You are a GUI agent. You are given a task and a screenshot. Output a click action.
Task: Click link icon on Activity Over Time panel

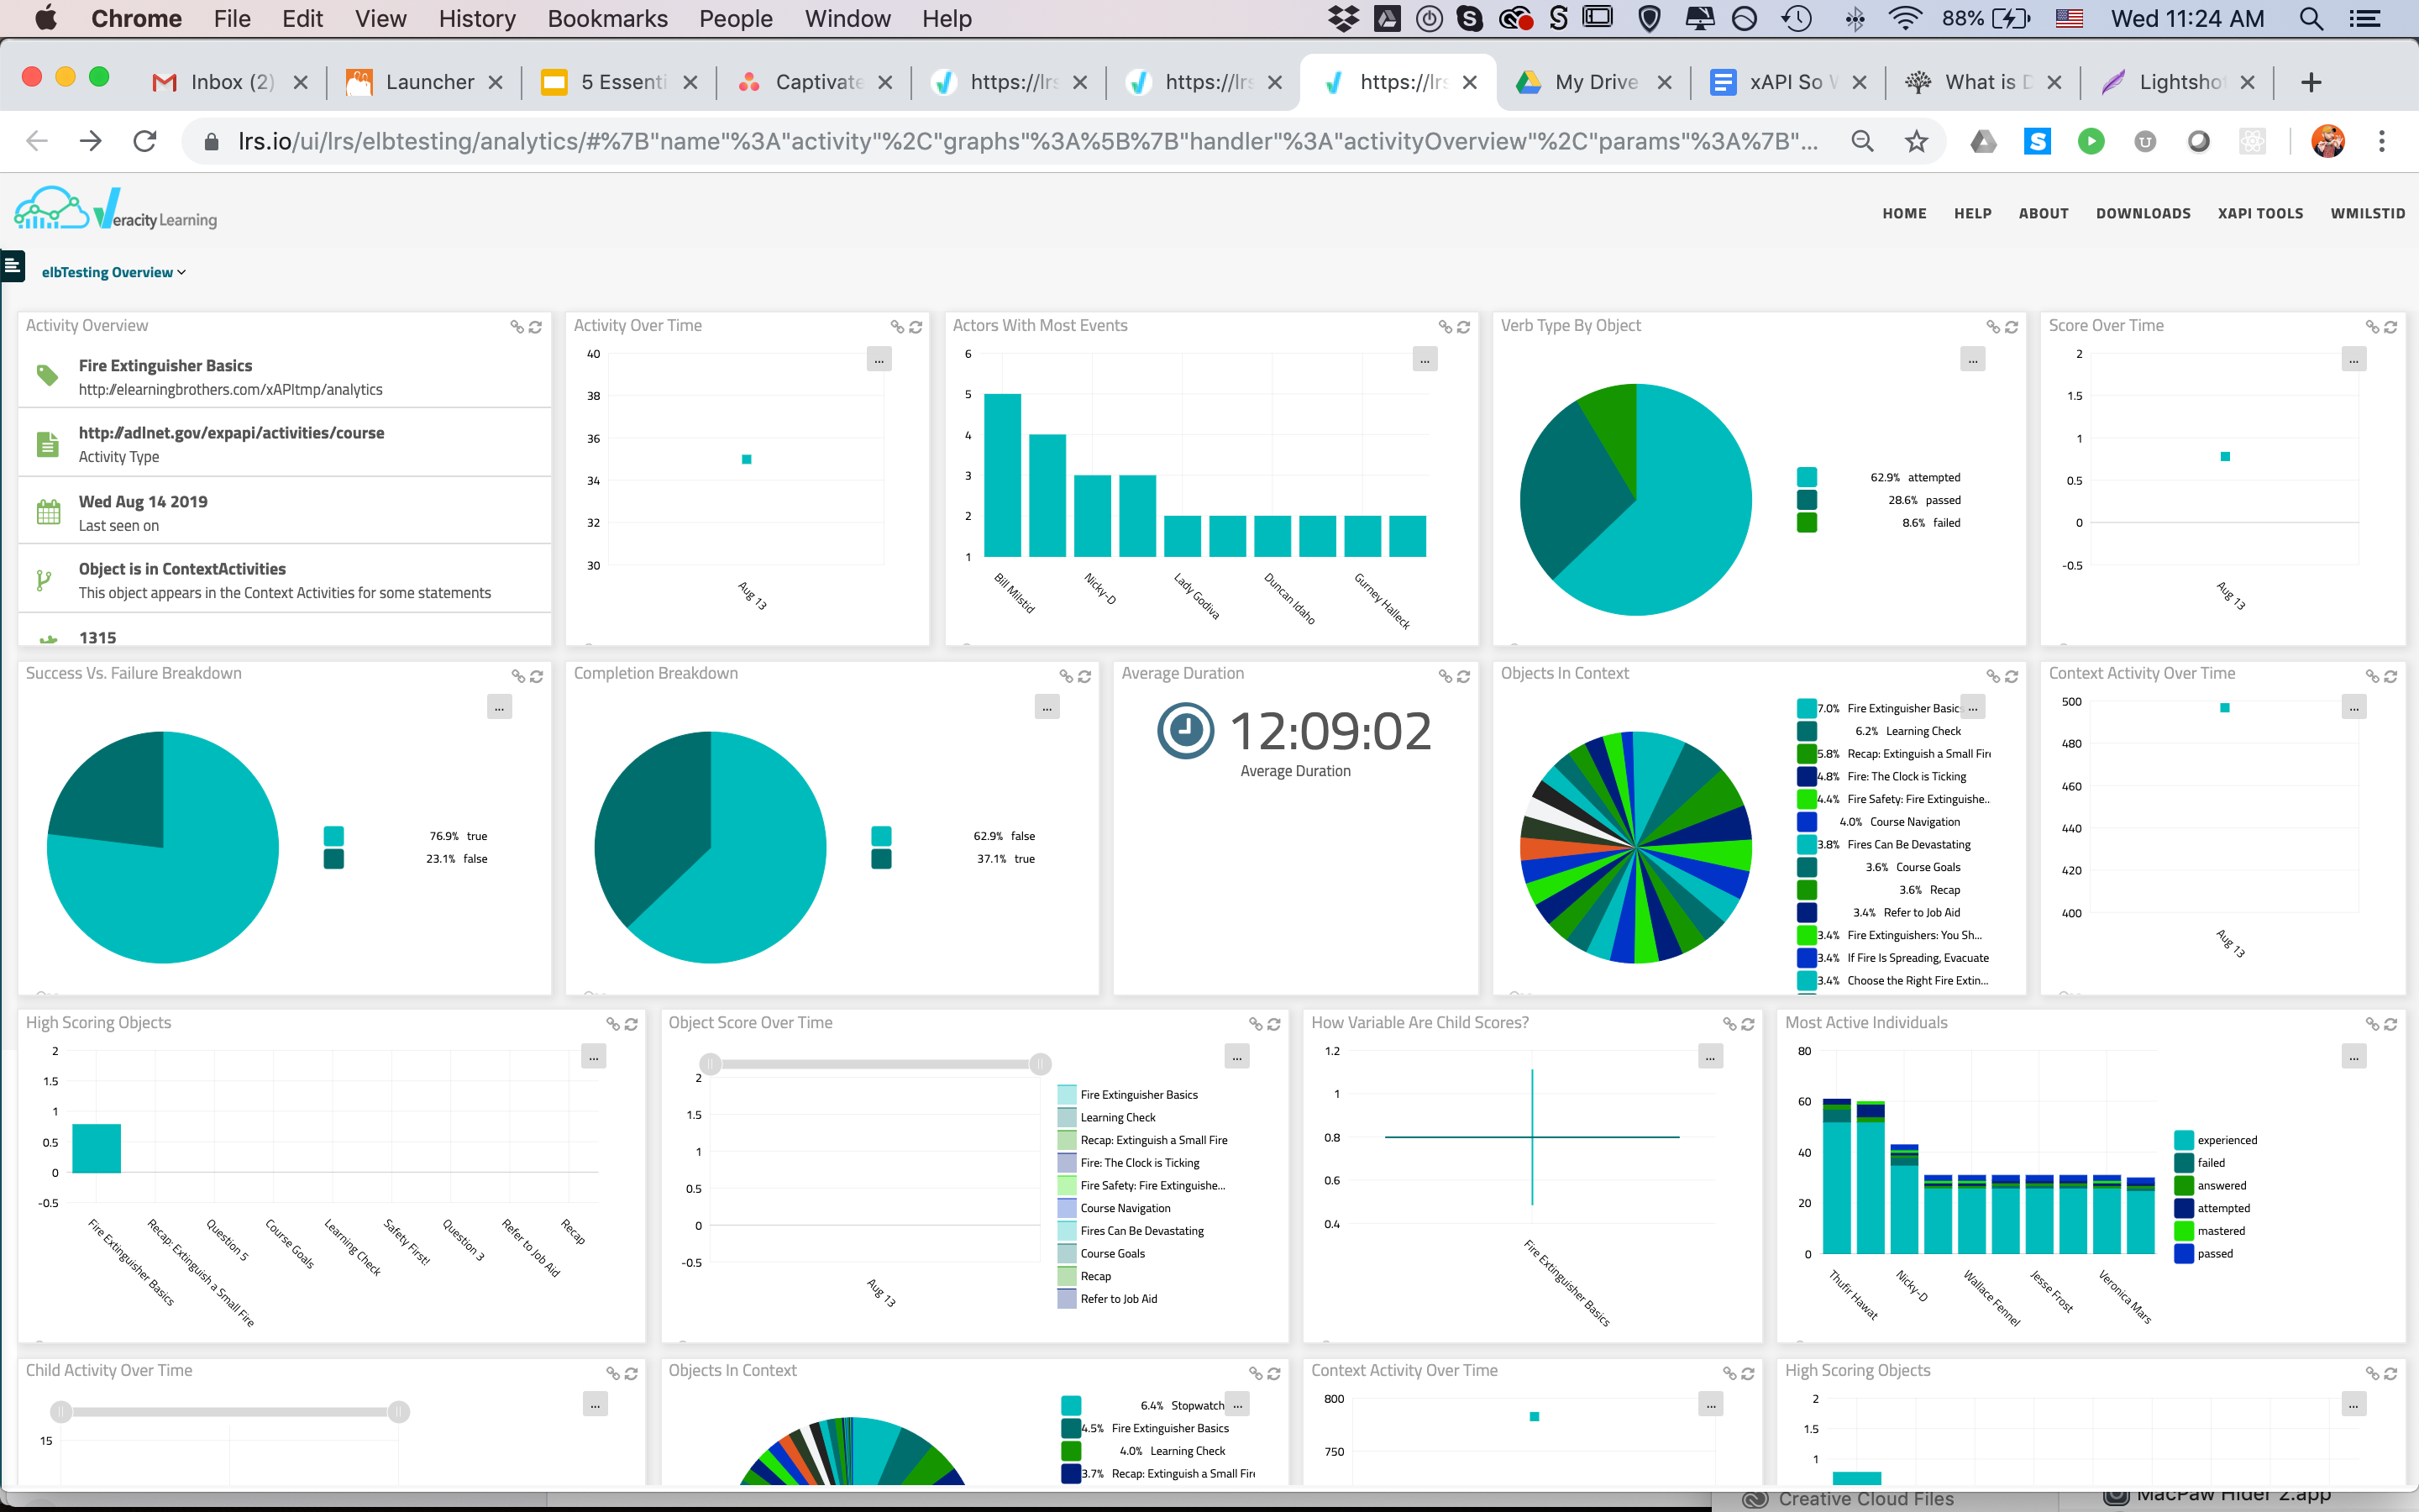coord(897,327)
